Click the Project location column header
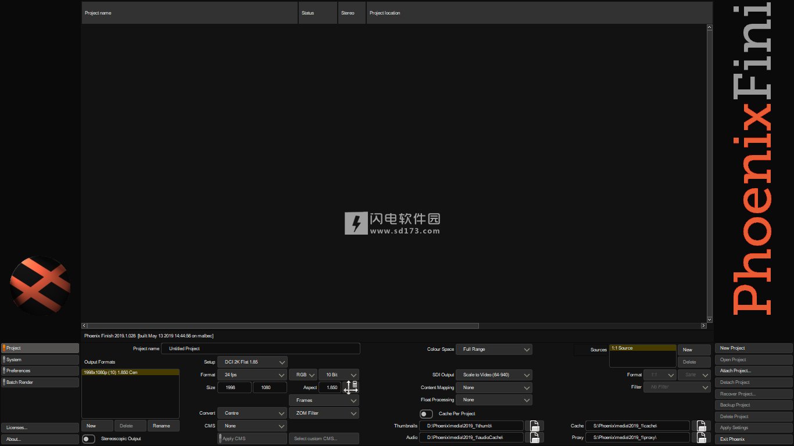Viewport: 794px width, 446px height. 539,13
